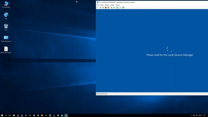Select the debian ISO file on desktop
Screen dimensions: 208x117
[x=6, y=50]
